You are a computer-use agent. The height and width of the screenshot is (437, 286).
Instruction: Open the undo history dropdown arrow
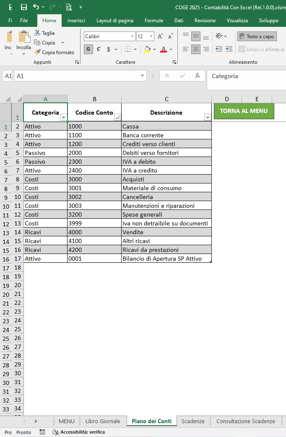coord(43,7)
